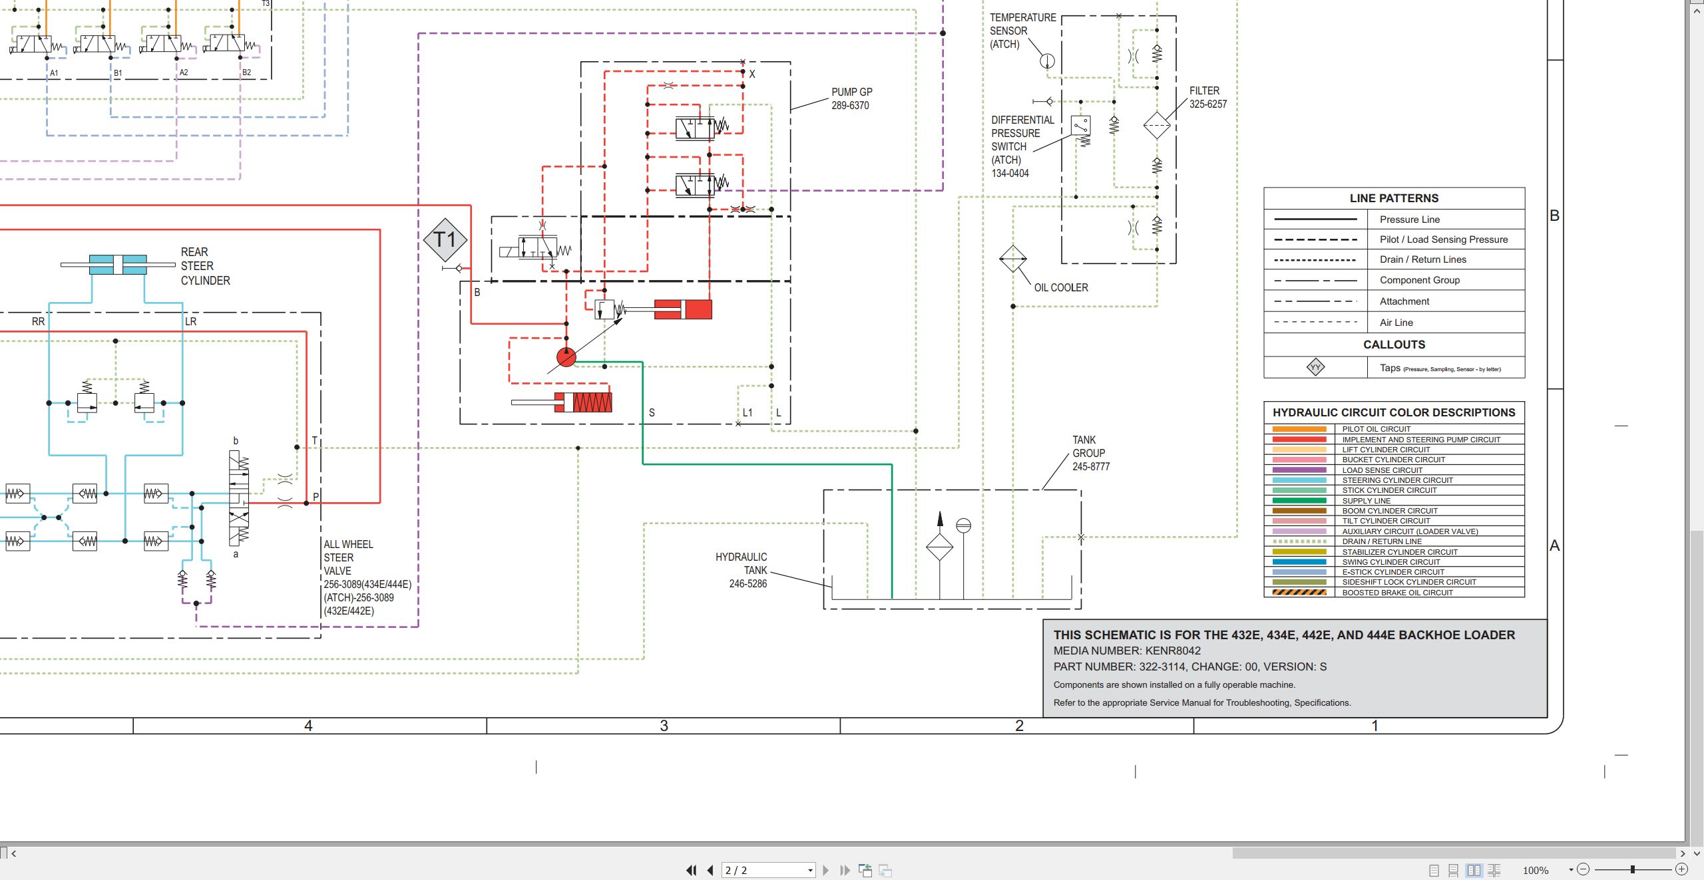The height and width of the screenshot is (880, 1704).
Task: Click the temperature sensor circle symbol
Action: [1047, 61]
